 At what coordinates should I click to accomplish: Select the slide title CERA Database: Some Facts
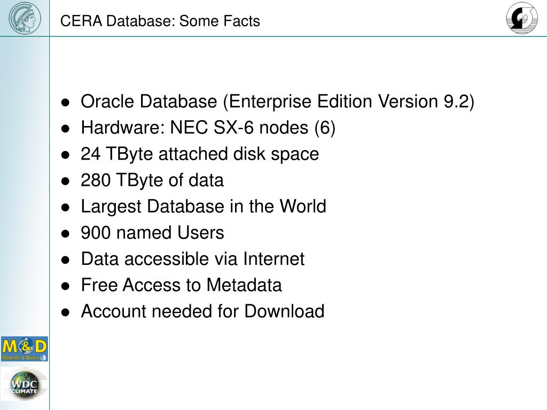coord(160,21)
